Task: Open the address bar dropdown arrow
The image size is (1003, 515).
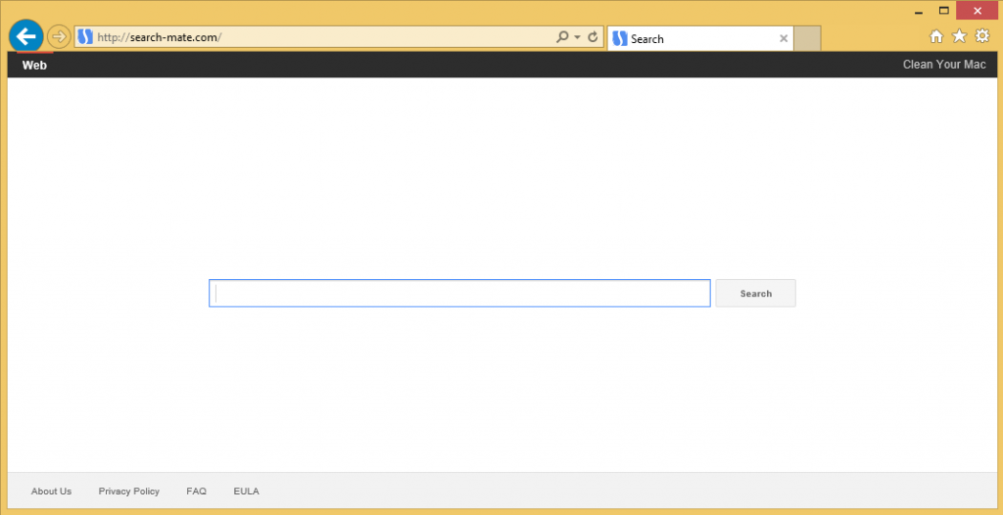Action: (578, 37)
